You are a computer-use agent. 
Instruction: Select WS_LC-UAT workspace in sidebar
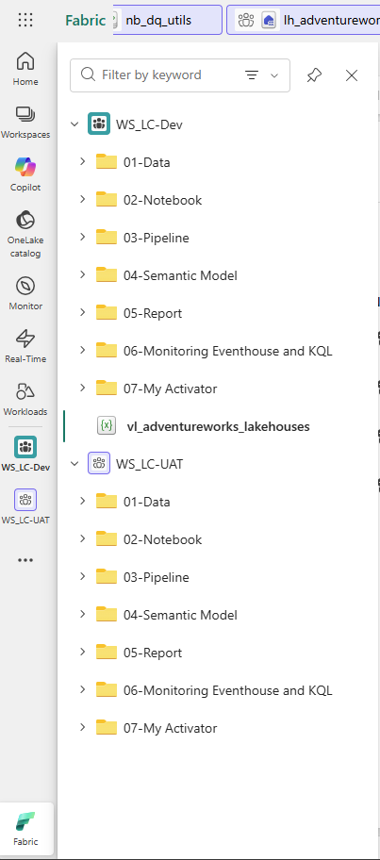click(25, 506)
